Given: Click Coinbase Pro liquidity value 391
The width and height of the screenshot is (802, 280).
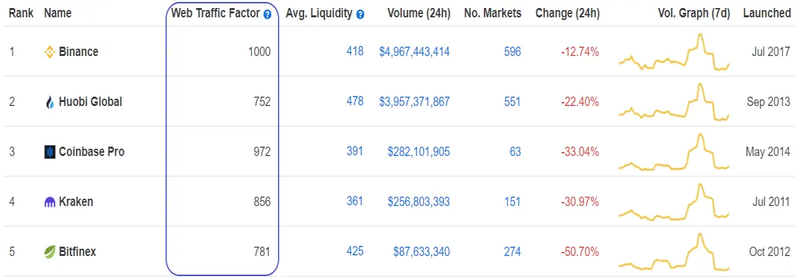Looking at the screenshot, I should click(355, 151).
